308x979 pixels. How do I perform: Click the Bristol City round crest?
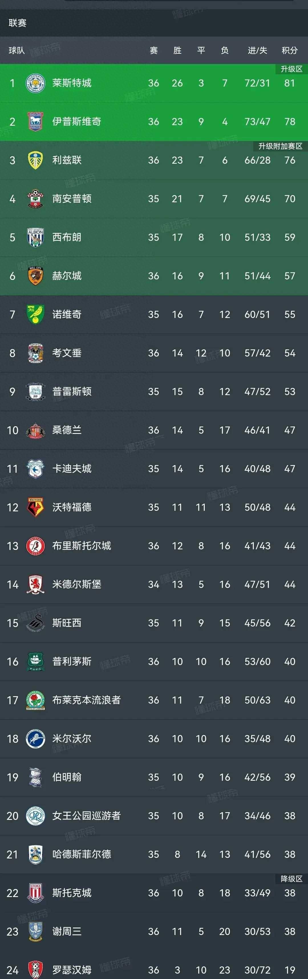[x=35, y=546]
